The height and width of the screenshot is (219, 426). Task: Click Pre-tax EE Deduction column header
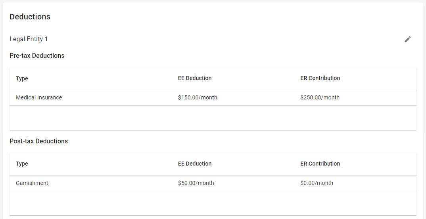[x=195, y=78]
